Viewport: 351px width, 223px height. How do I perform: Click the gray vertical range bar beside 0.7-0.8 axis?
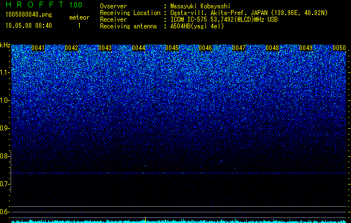tap(11, 172)
